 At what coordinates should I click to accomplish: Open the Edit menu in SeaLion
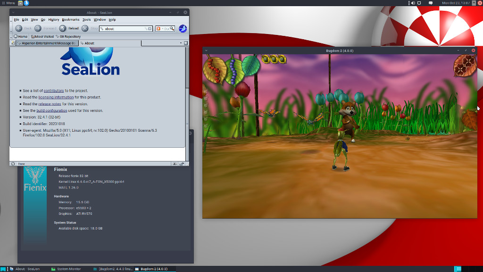(x=25, y=19)
